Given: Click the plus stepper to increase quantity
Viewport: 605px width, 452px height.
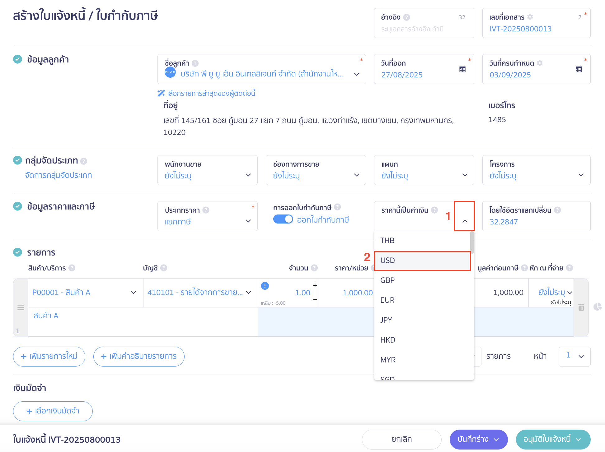Looking at the screenshot, I should click(315, 285).
